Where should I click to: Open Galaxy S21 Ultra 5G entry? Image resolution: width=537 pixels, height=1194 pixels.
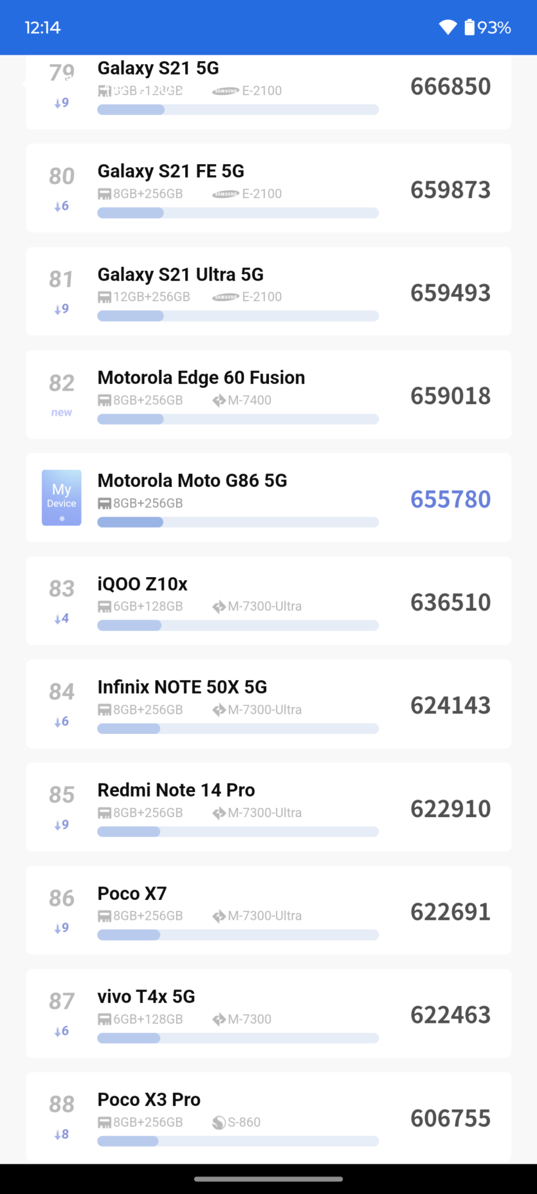click(x=180, y=275)
